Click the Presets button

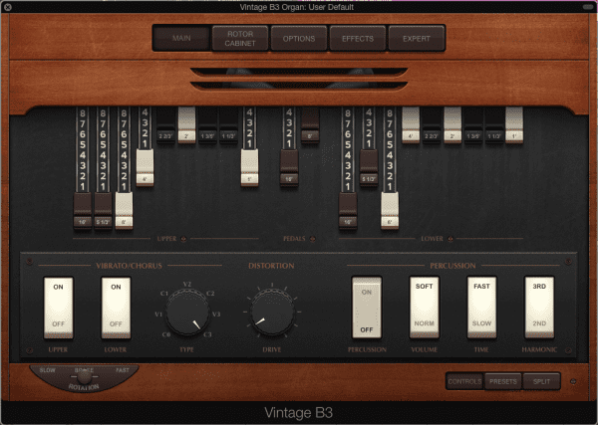503,381
